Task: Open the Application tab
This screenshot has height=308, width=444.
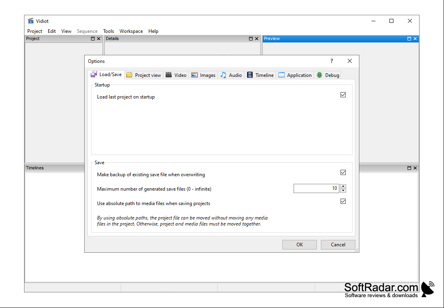Action: click(x=295, y=75)
